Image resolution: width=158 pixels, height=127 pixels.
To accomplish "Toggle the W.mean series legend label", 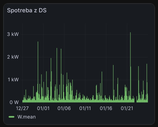I will (27, 117).
